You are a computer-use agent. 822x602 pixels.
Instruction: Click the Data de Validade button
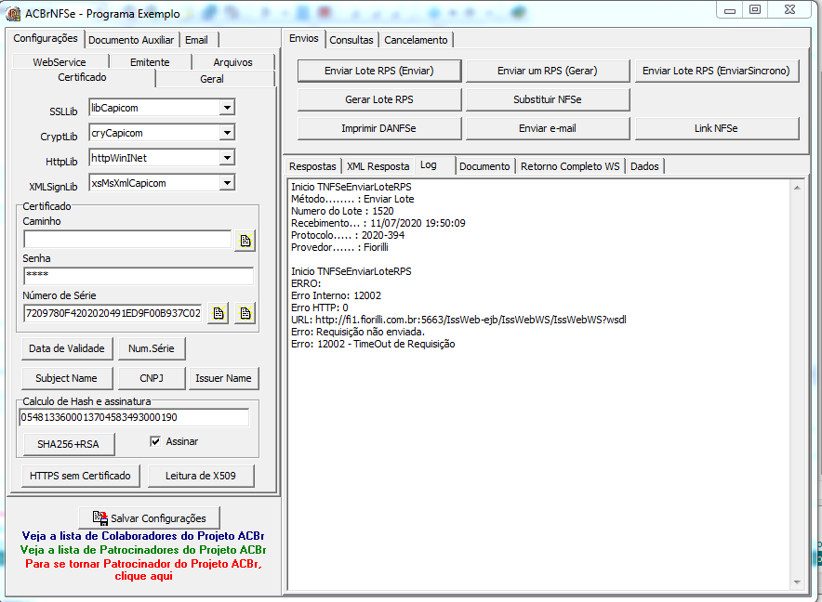(67, 348)
